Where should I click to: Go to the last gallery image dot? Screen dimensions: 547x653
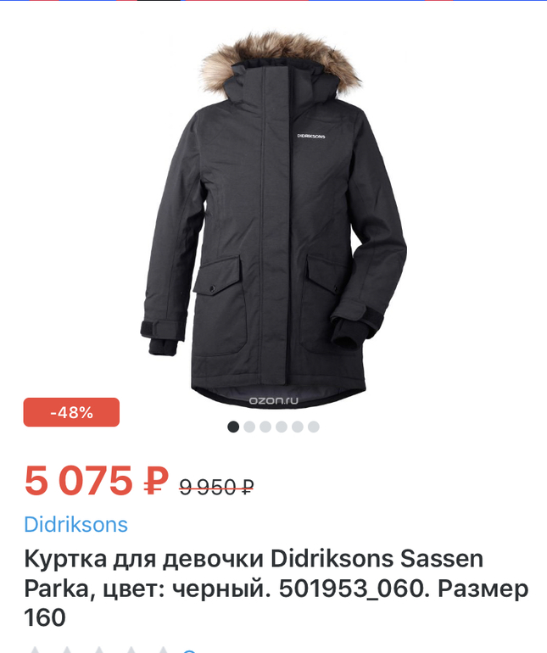pos(313,427)
